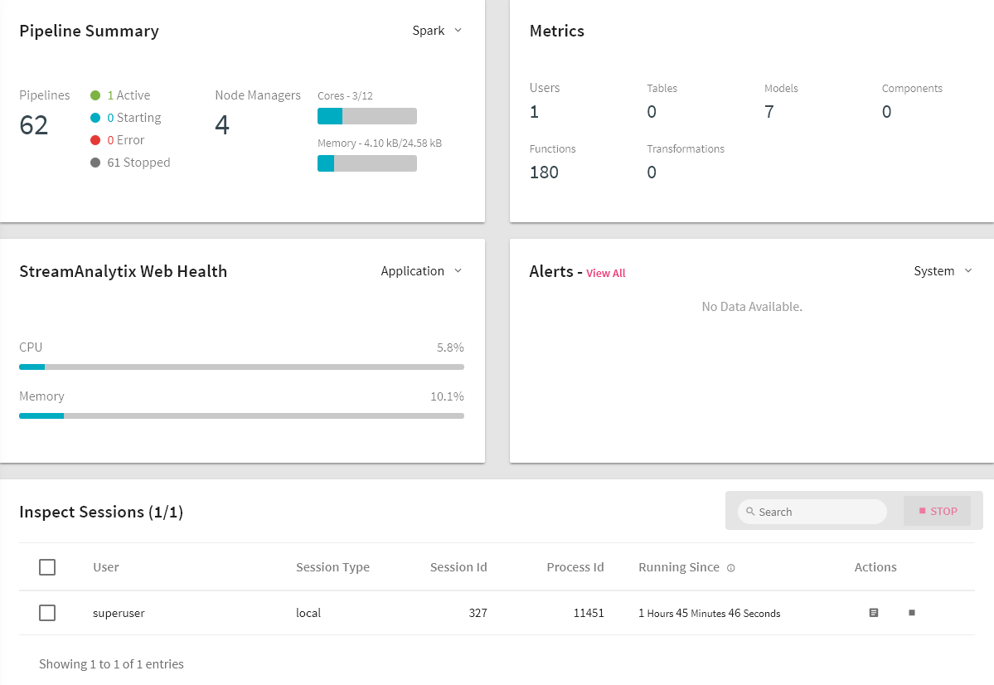Expand the Application dropdown in Web Health

pos(421,271)
